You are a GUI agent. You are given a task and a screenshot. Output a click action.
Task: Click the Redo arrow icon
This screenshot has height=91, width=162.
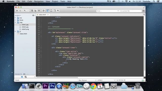(x=28, y=11)
